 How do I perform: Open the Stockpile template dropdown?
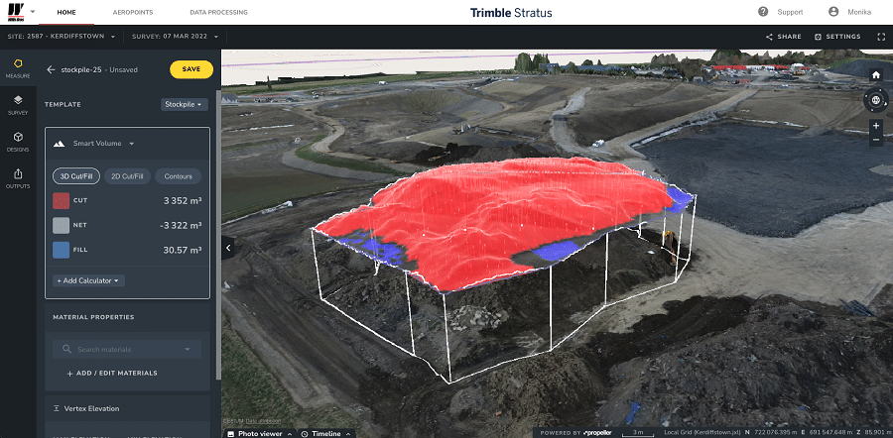[x=184, y=104]
